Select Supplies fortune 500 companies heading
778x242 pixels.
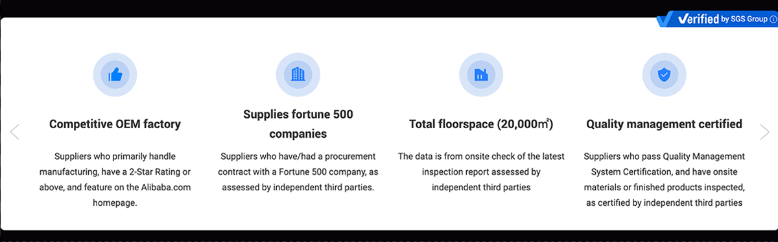point(298,124)
